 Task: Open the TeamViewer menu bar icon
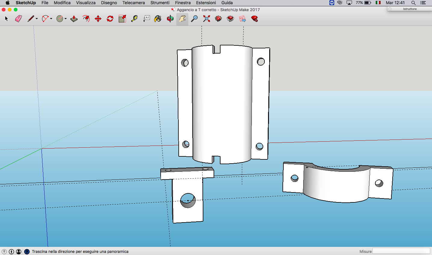coord(332,3)
